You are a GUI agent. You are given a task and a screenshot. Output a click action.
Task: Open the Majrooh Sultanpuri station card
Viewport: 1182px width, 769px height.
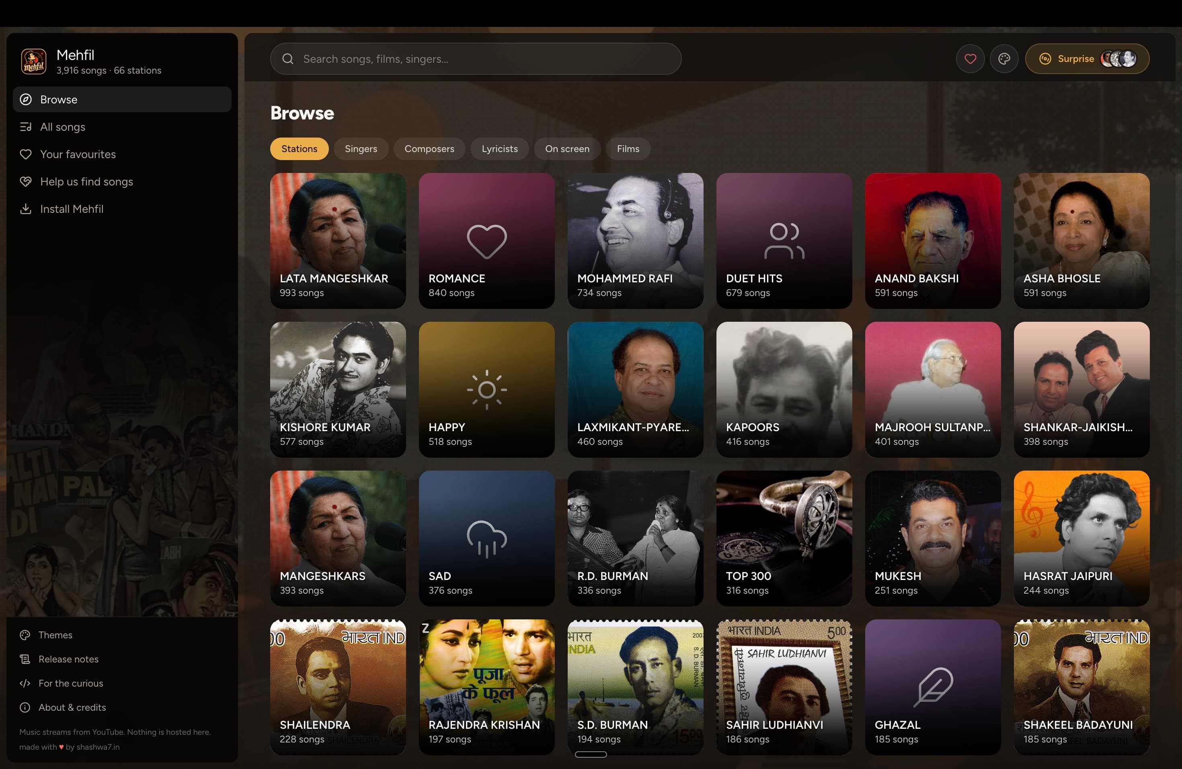coord(933,389)
